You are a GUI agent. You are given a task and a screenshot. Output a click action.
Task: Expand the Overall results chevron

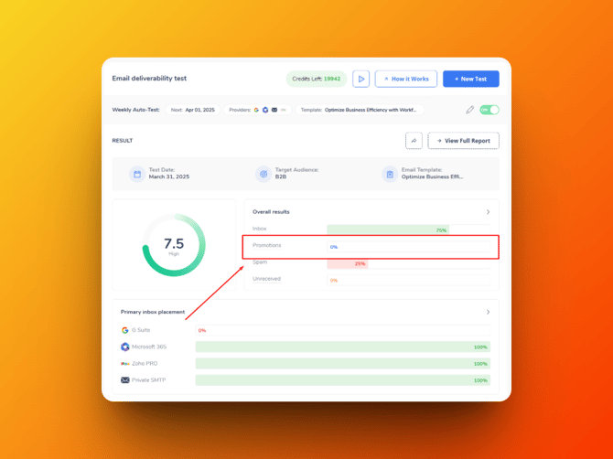pyautogui.click(x=488, y=212)
